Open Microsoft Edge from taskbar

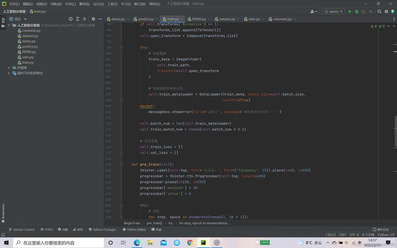click(137, 243)
